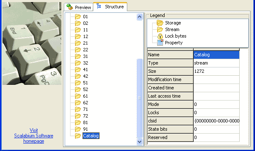Click folder icon next to 52
Viewport: 255px width, 151px height.
click(78, 89)
